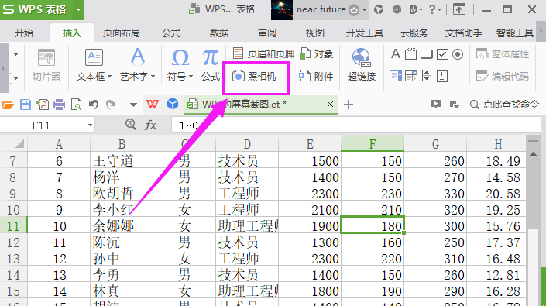Click the blue cube icon

click(x=173, y=104)
